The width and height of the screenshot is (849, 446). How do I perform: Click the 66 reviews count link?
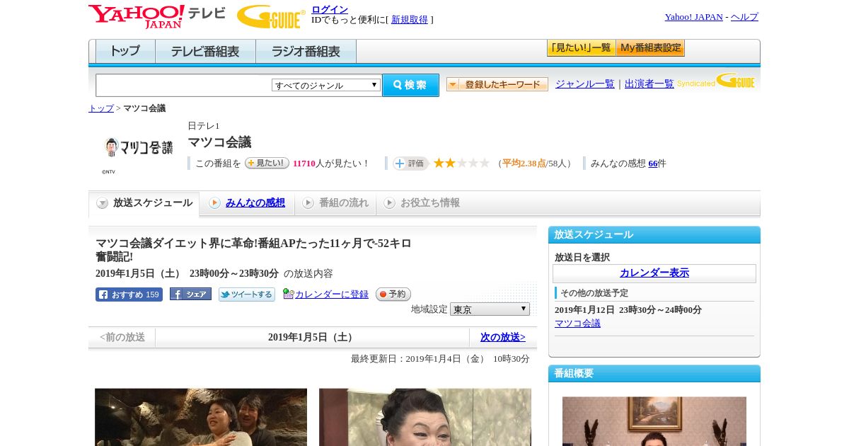point(653,164)
